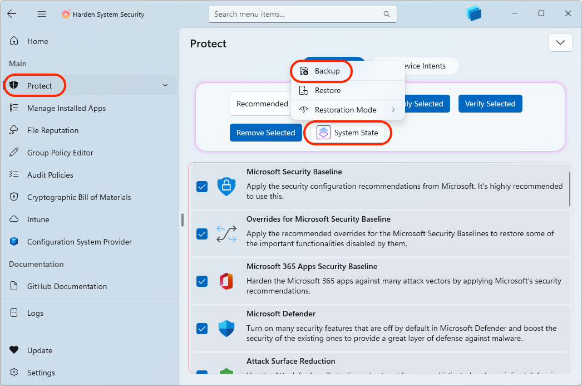Click the Backup disk icon in menu

(x=304, y=71)
